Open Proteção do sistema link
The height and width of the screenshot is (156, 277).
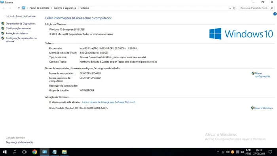17,33
